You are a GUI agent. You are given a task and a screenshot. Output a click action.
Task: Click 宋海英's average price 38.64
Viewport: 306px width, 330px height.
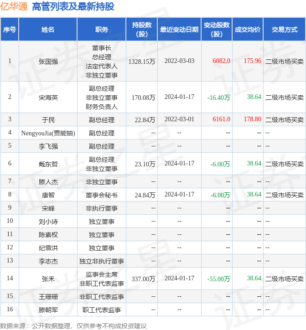tap(254, 97)
